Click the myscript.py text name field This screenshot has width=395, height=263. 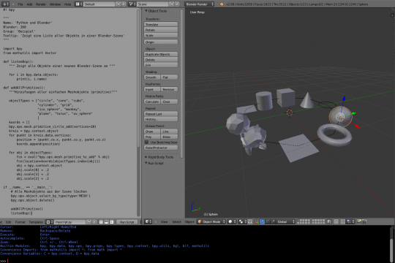point(69,222)
